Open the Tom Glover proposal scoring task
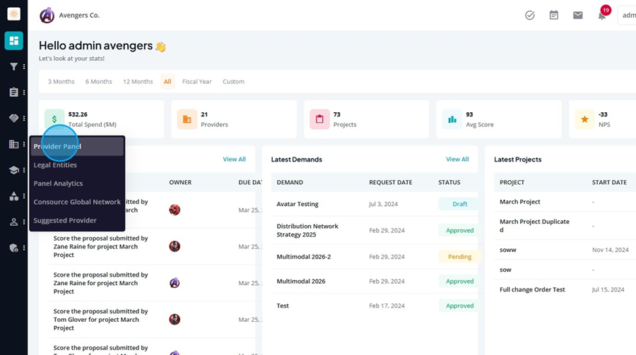The width and height of the screenshot is (636, 355). pos(100,319)
